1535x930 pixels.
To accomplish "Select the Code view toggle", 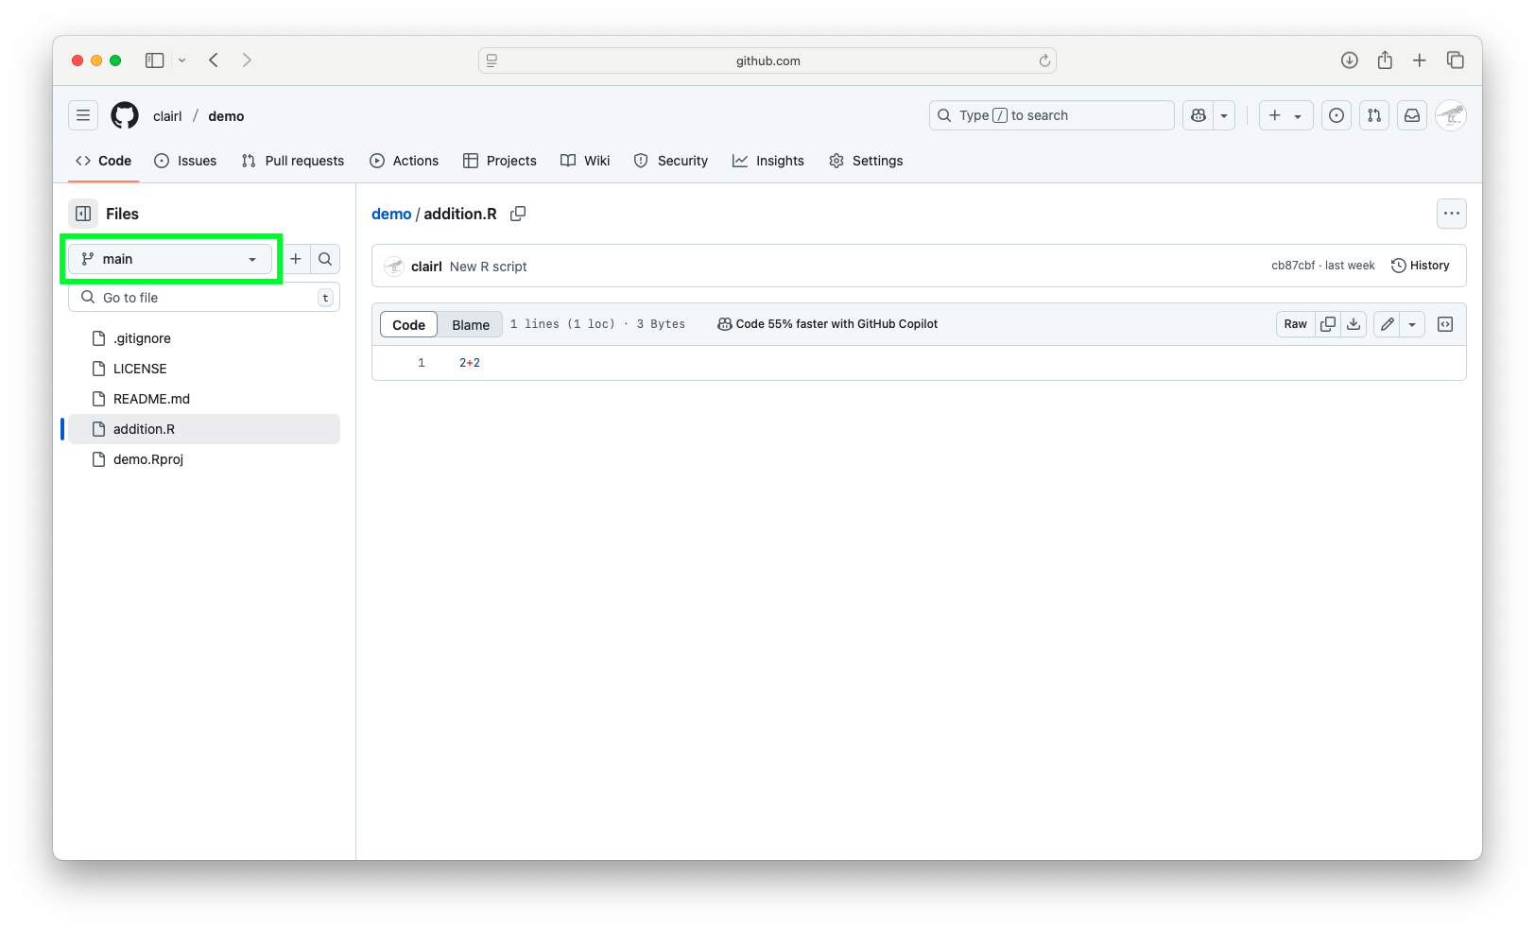I will [x=408, y=324].
